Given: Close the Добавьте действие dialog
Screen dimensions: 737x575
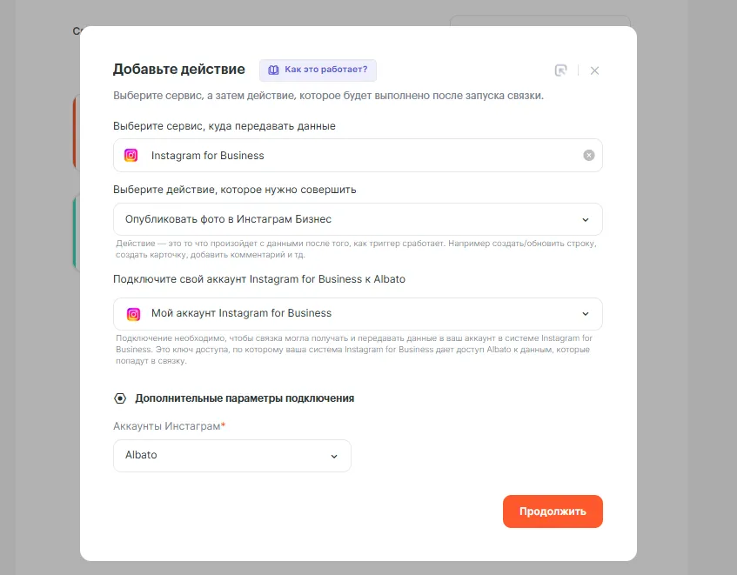Looking at the screenshot, I should tap(594, 70).
